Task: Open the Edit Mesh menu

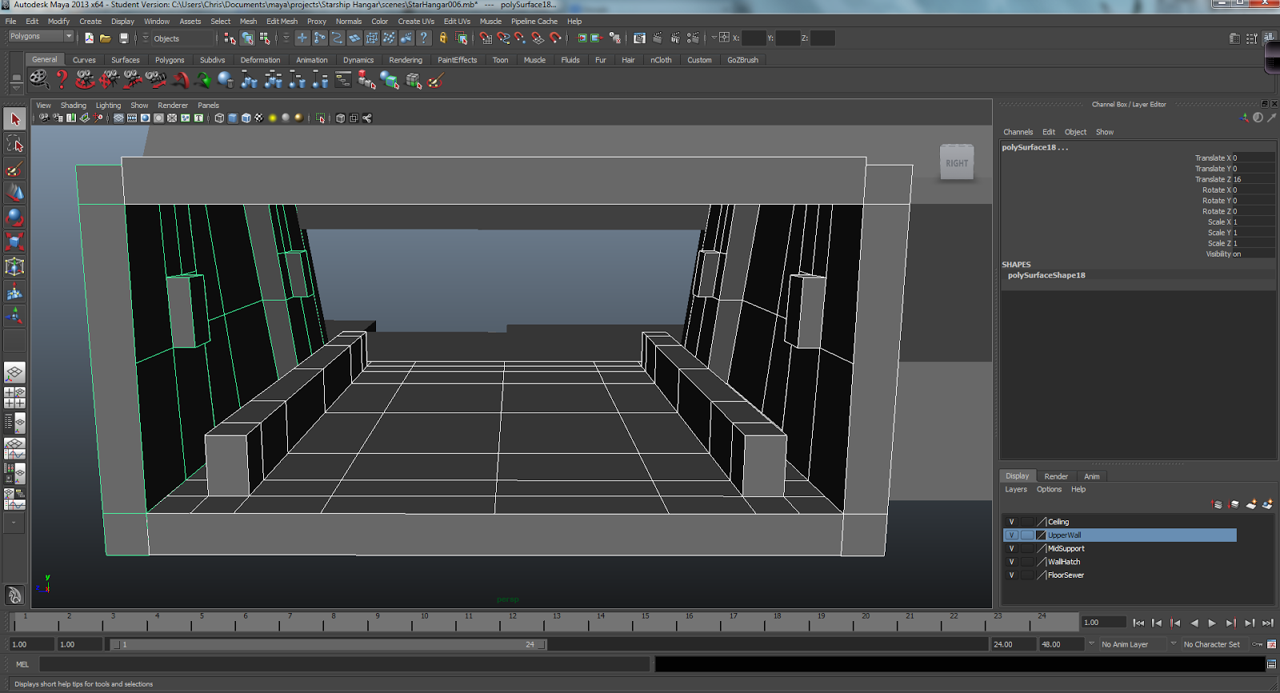Action: (x=282, y=22)
